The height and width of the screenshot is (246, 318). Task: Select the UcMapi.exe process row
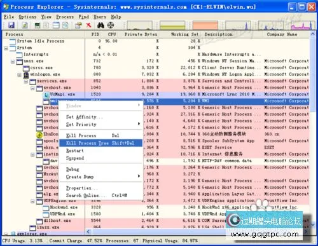pyautogui.click(x=156, y=95)
